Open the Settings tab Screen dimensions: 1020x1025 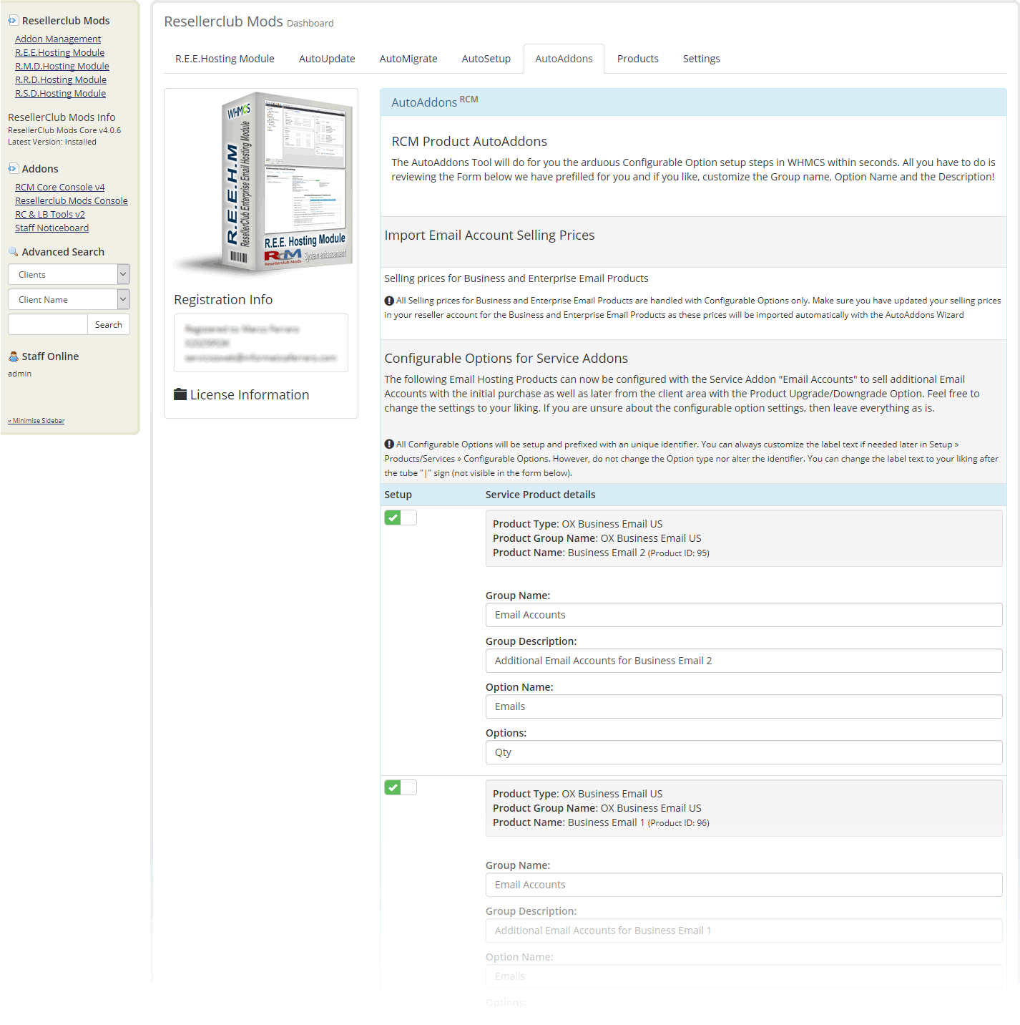click(x=702, y=59)
